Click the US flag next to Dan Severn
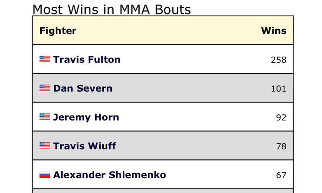 [45, 88]
